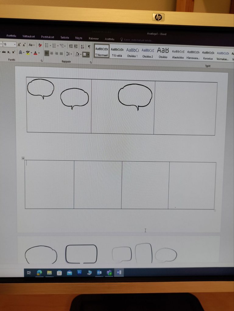Open Photoshop from the taskbar

click(x=79, y=272)
